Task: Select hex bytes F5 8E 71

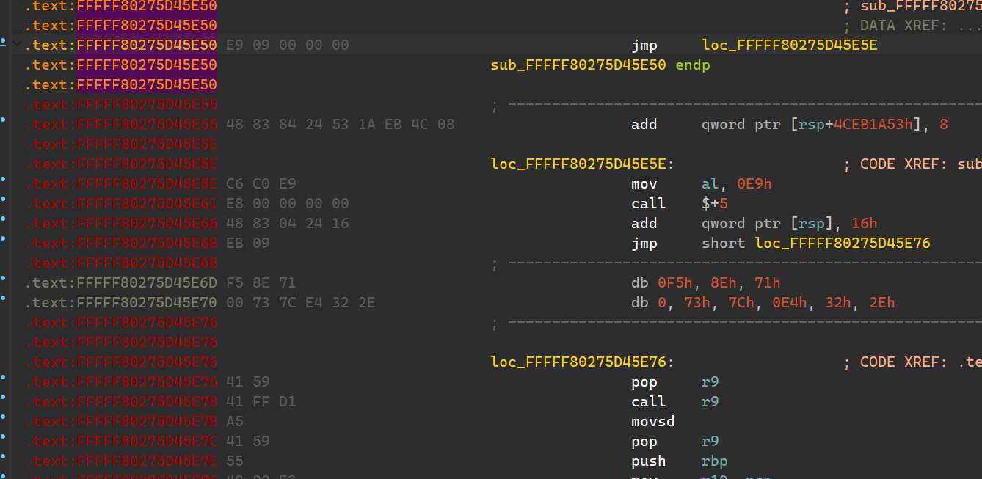Action: click(261, 283)
